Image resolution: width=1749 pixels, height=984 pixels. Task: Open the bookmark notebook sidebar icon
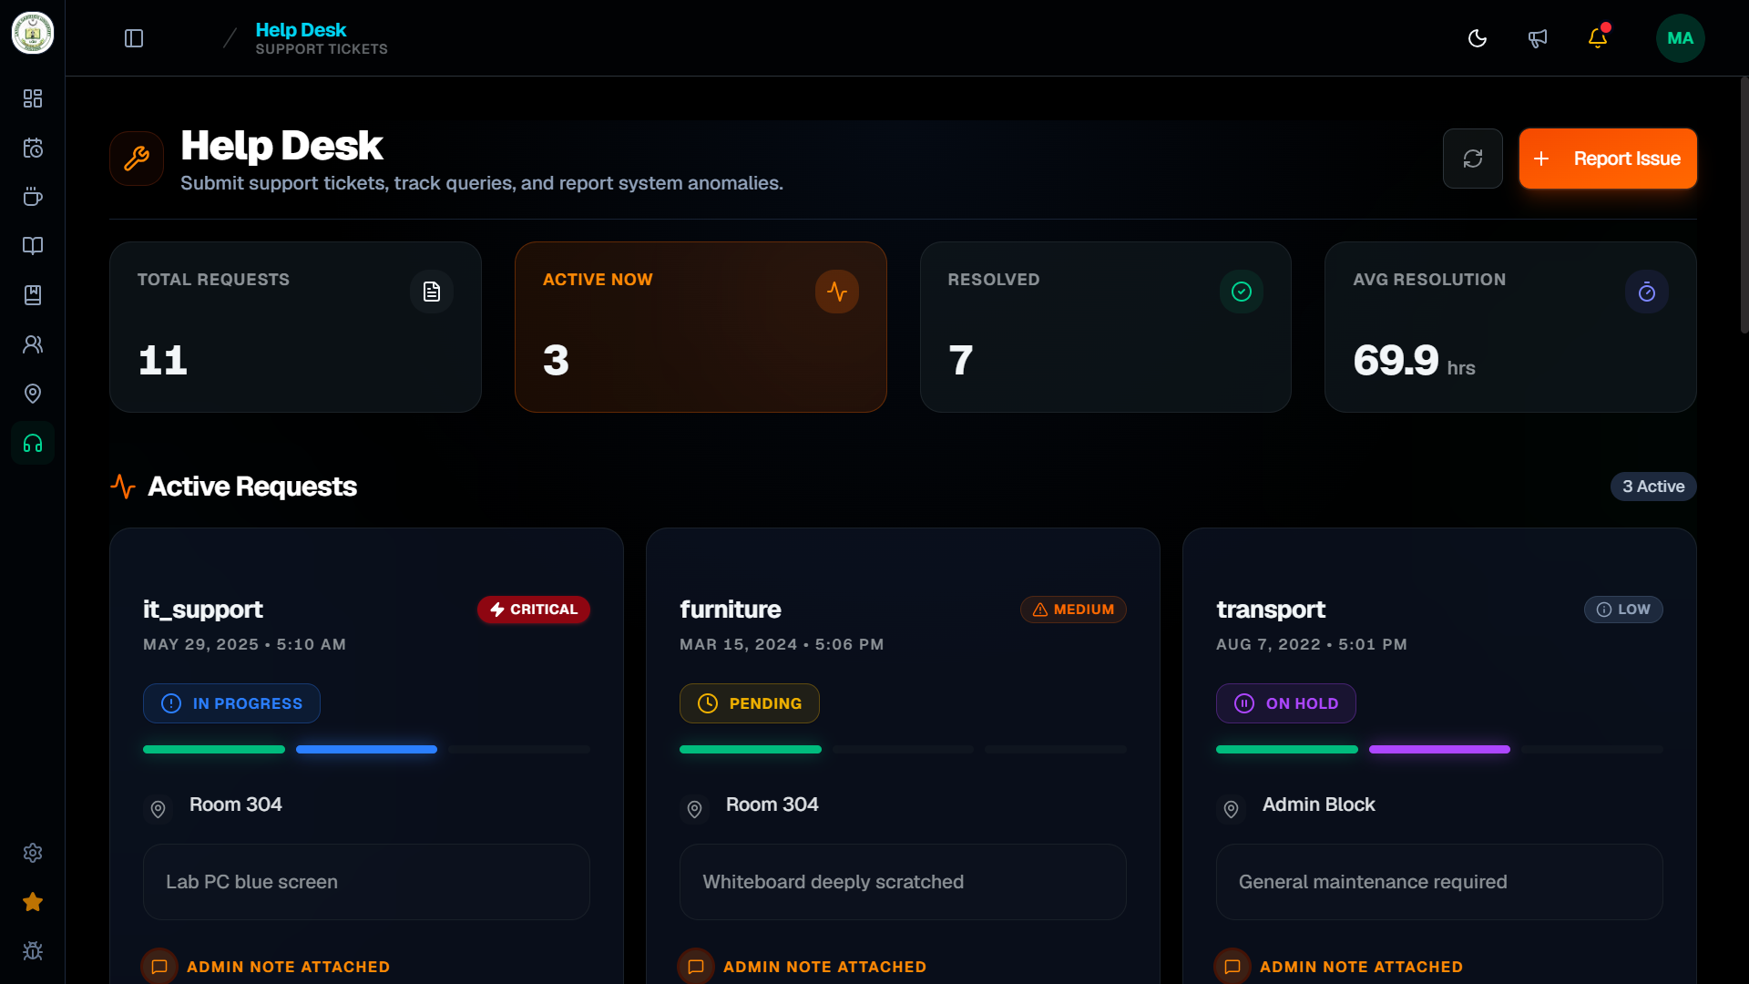(33, 295)
